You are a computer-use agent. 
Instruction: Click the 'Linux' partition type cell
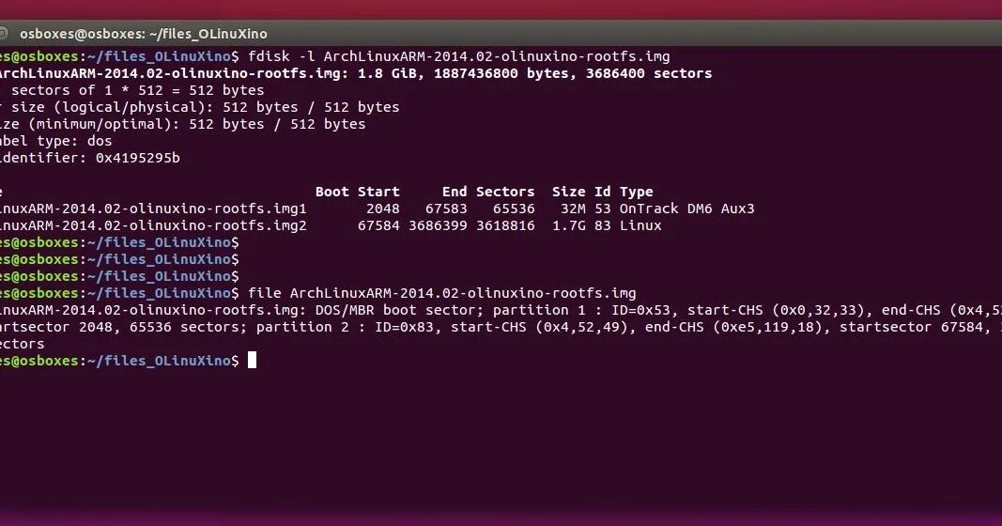640,225
